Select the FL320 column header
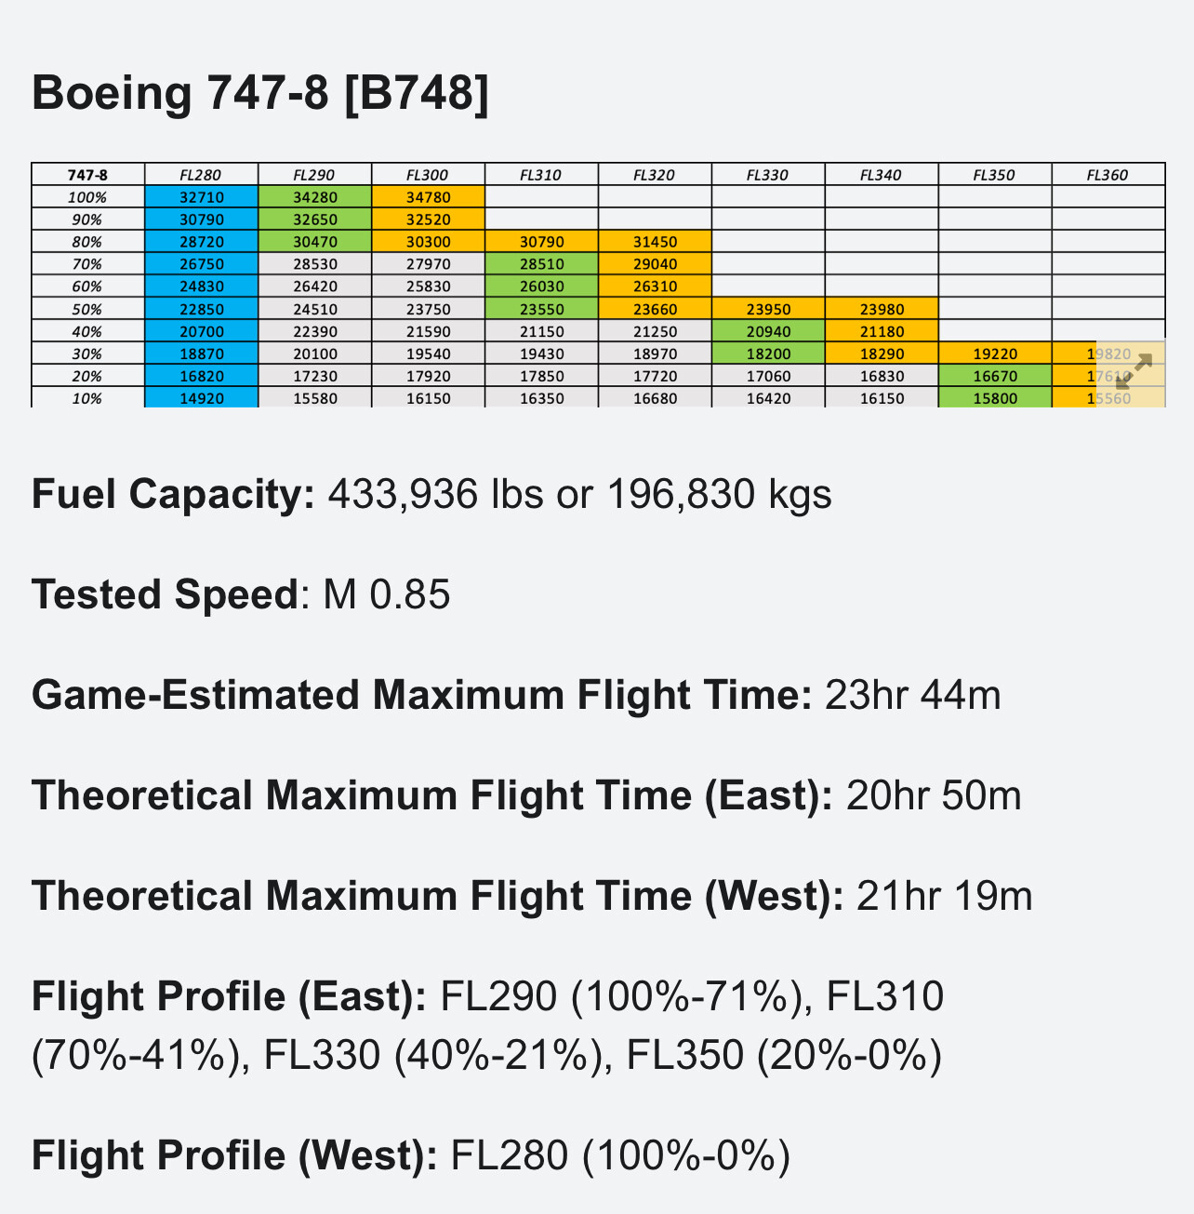Viewport: 1194px width, 1214px height. [655, 175]
